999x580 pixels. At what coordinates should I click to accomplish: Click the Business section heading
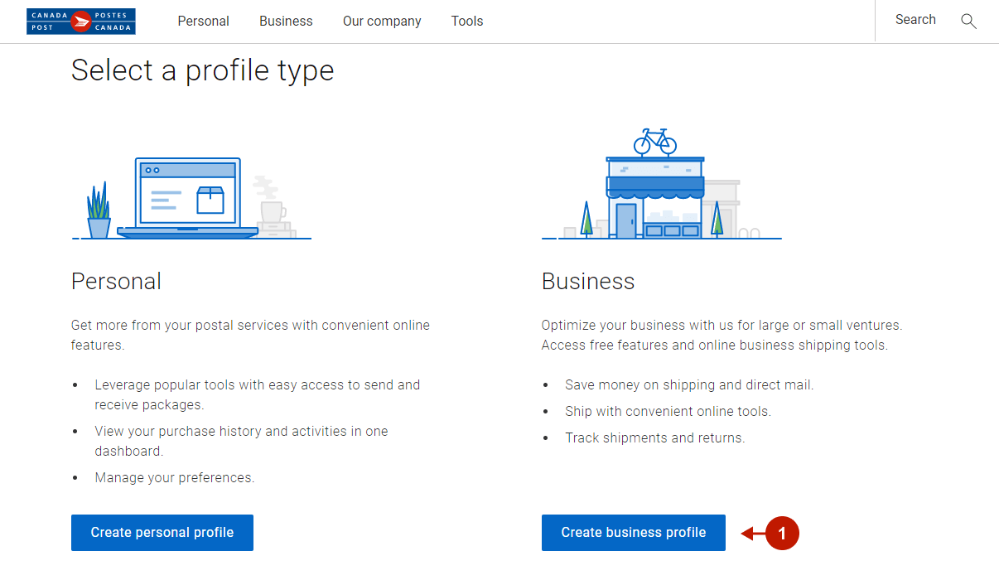pyautogui.click(x=588, y=282)
